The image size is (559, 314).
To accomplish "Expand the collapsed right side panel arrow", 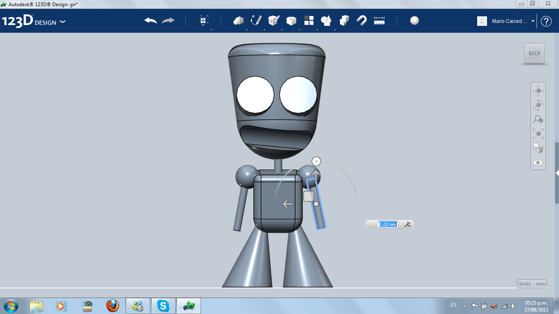I will pos(557,173).
